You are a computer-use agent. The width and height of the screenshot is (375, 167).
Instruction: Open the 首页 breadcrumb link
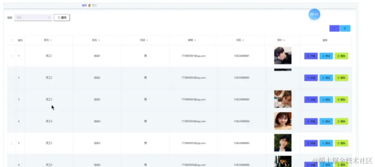[84, 5]
